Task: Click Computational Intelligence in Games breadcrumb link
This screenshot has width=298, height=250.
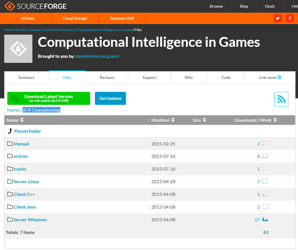Action: coord(105,30)
